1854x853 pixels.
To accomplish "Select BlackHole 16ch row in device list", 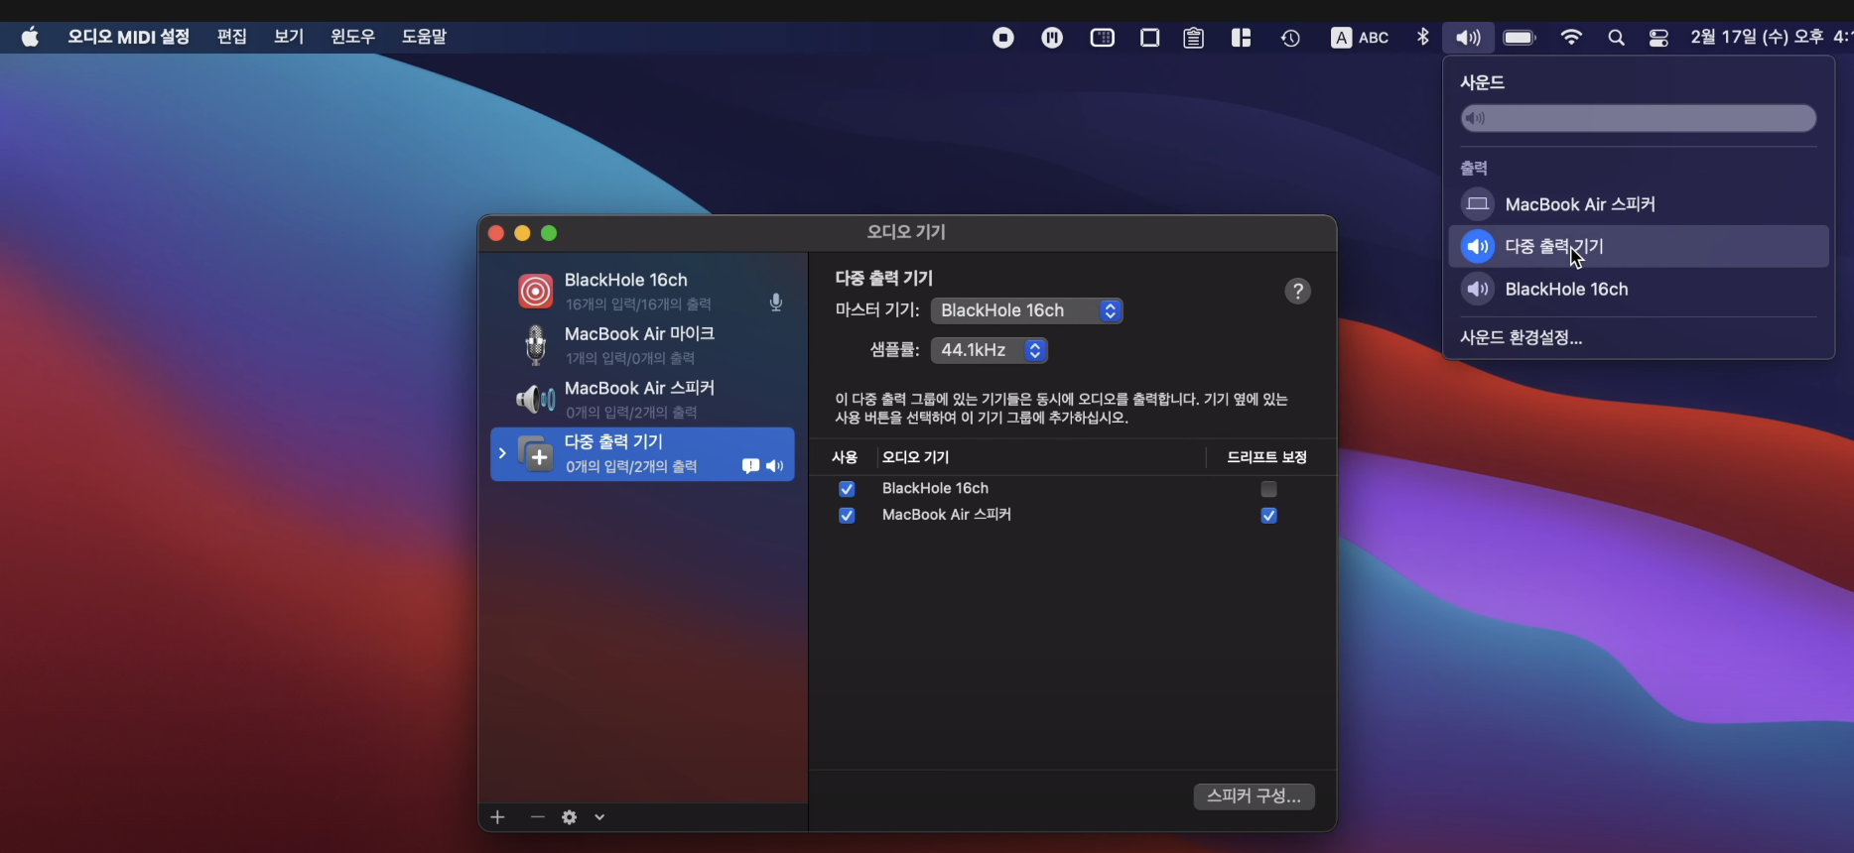I will point(642,292).
